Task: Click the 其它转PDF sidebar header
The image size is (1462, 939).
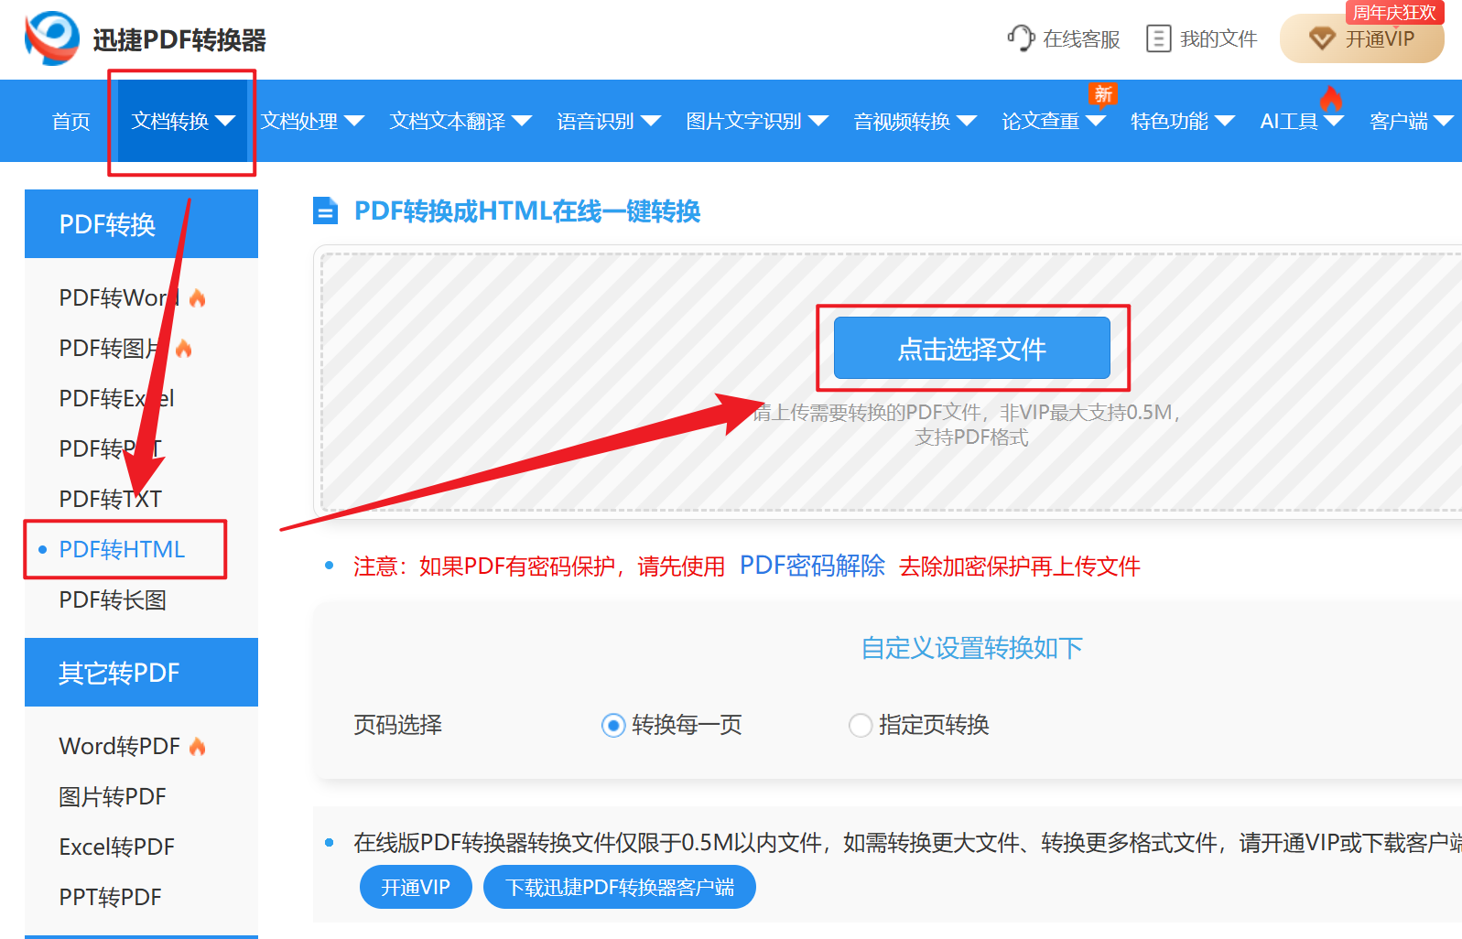Action: [x=141, y=673]
